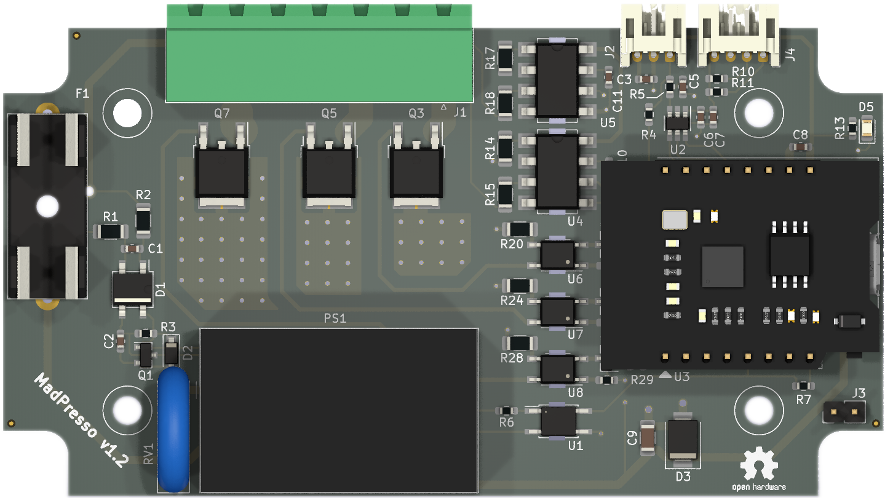893x498 pixels.
Task: Select the J4 connector label
Action: click(x=790, y=53)
